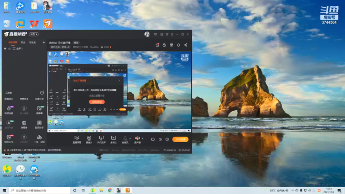345x194 pixels.
Task: Click the live preview canvas
Action: click(x=119, y=92)
